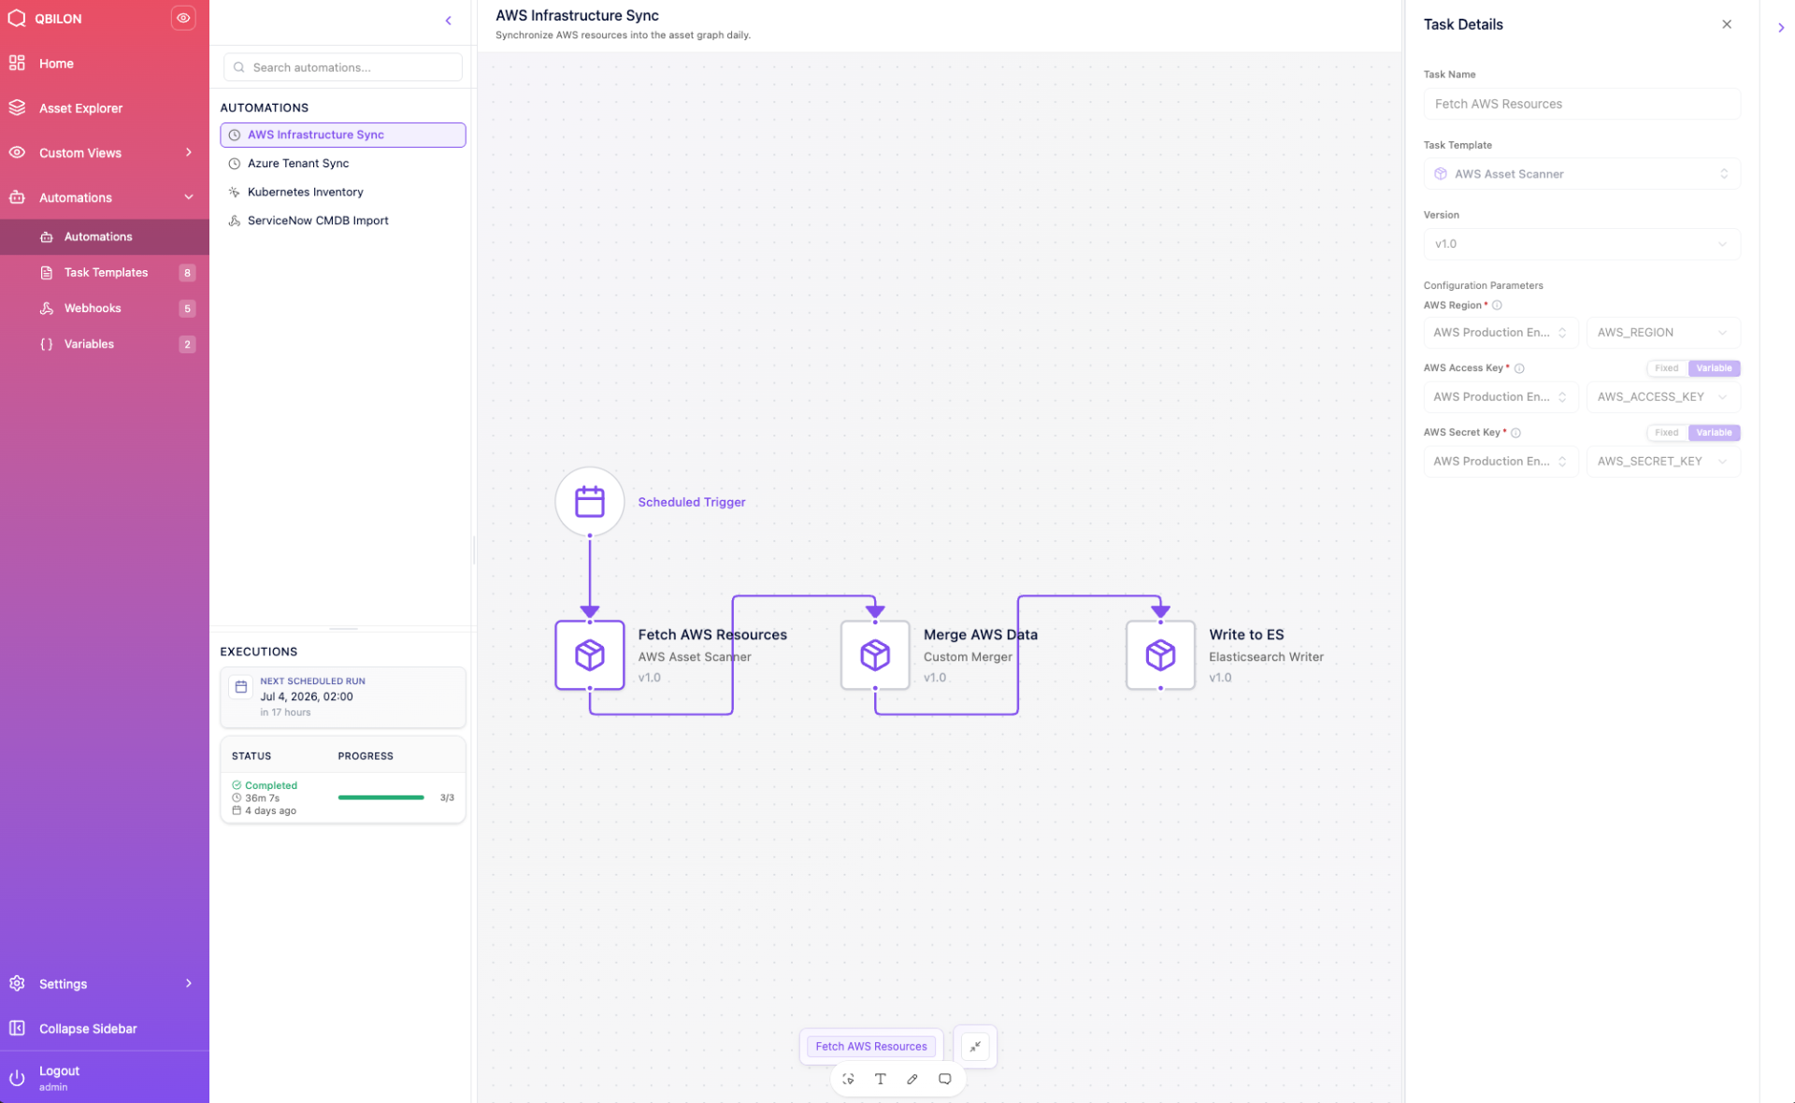
Task: Select AWS Infrastructure Sync automation
Action: click(x=343, y=135)
